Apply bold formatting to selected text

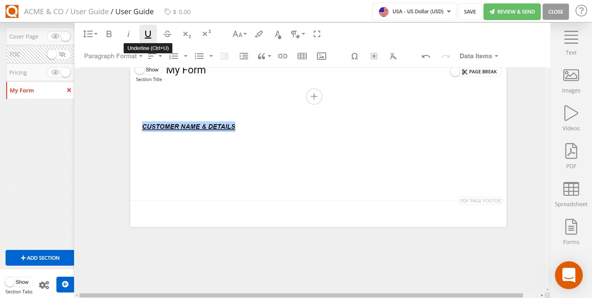[x=109, y=34]
